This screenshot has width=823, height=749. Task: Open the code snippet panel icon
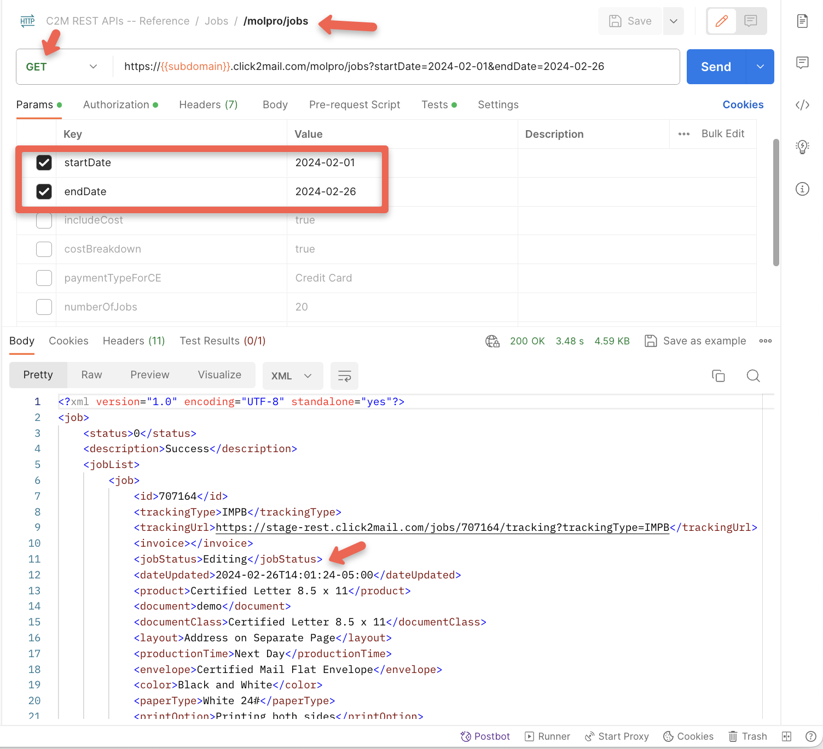(802, 105)
